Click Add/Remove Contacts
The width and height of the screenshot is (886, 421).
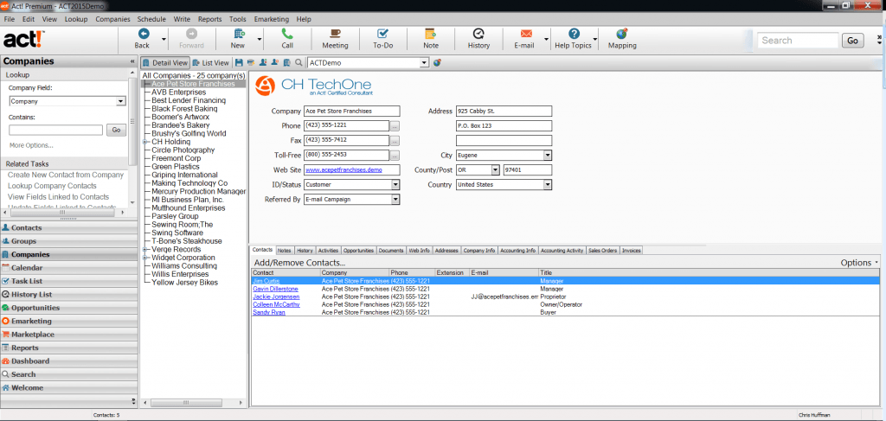(x=299, y=263)
